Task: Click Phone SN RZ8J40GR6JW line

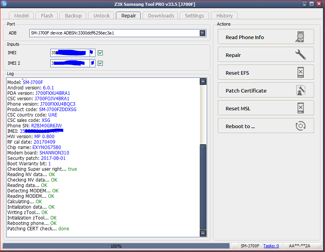Action: point(34,125)
